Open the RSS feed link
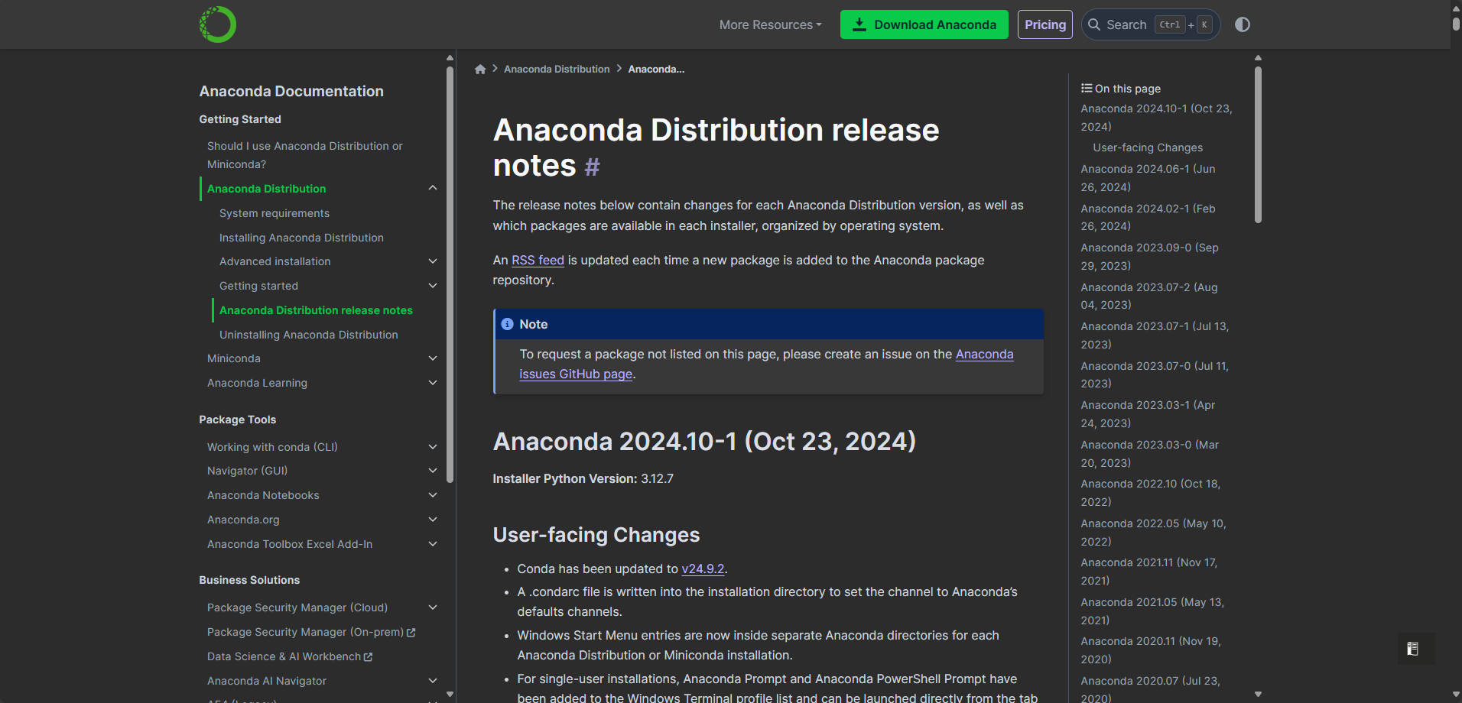Image resolution: width=1462 pixels, height=703 pixels. point(538,261)
